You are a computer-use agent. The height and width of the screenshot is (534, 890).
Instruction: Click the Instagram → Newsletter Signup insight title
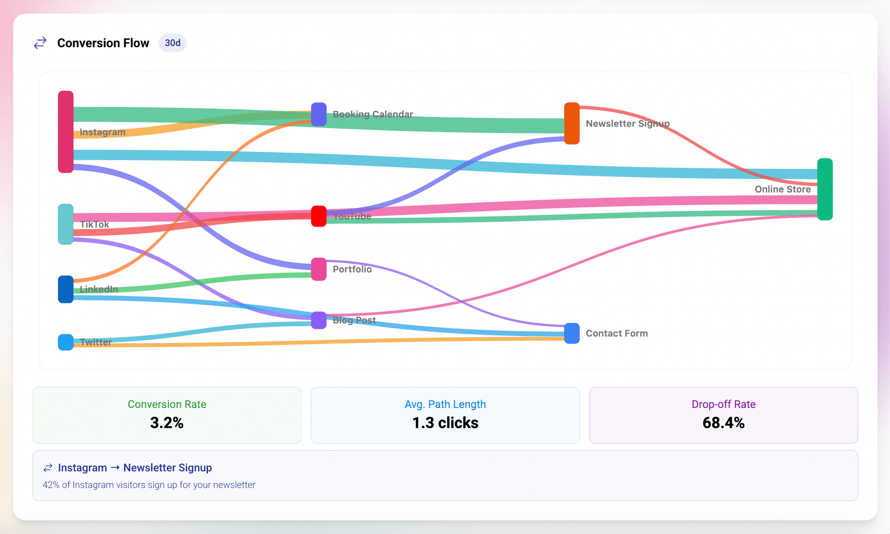pyautogui.click(x=135, y=468)
